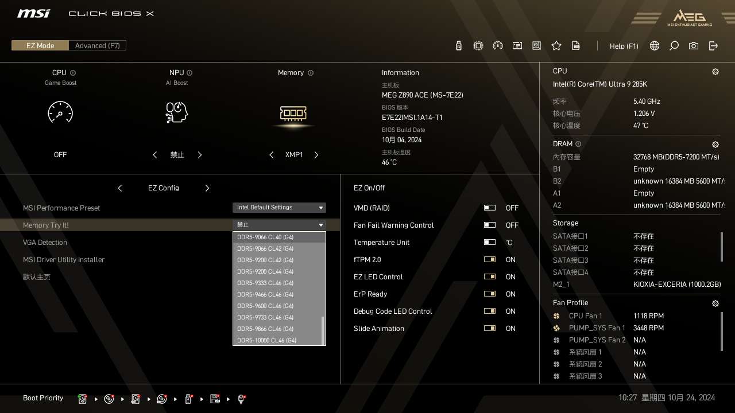Toggle fTPM 2.0 switch

(x=490, y=260)
